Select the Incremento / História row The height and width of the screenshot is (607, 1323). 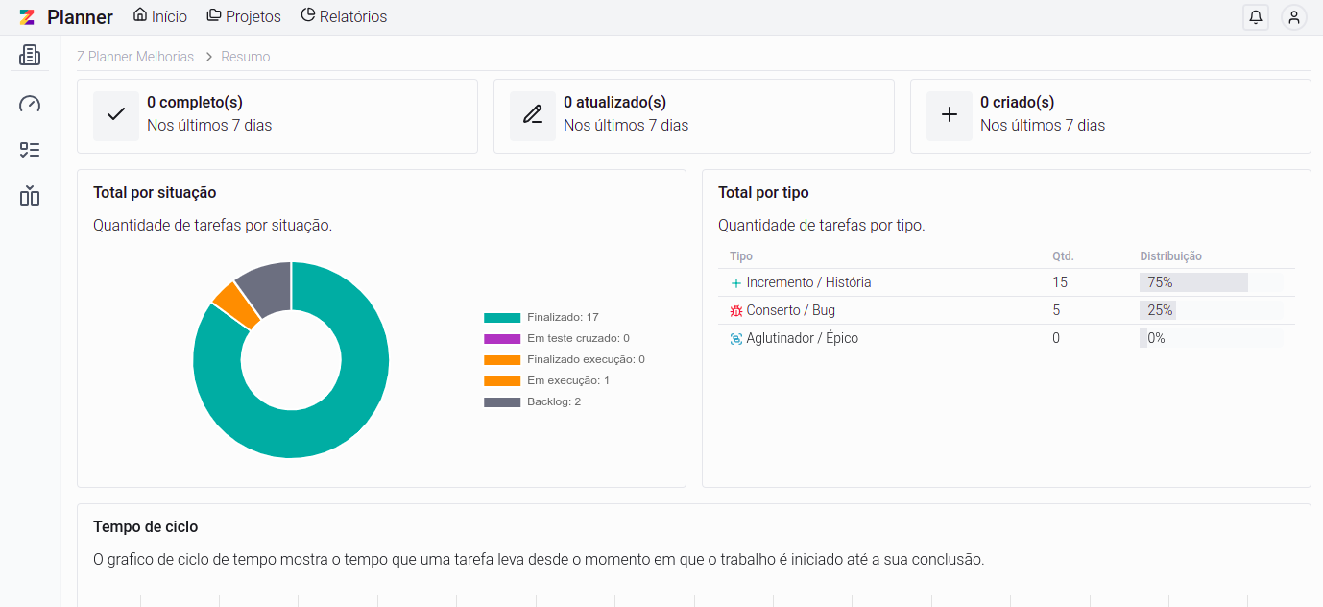tap(808, 283)
